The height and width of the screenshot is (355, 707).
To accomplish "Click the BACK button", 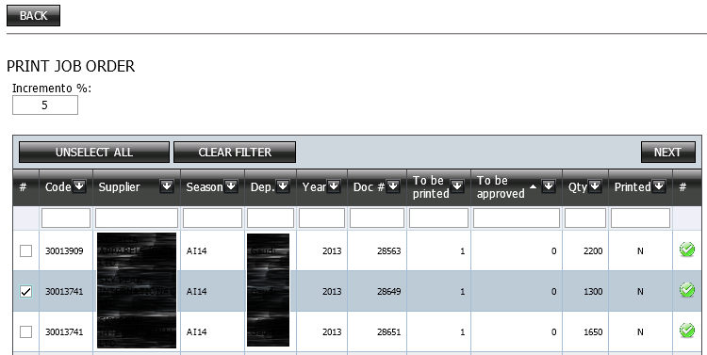I will point(33,16).
